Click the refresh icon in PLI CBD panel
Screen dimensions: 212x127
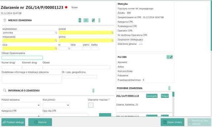tap(168, 57)
